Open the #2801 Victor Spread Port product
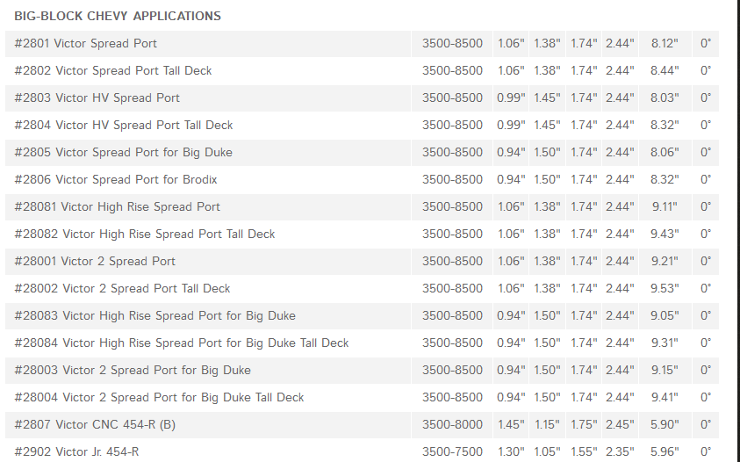 coord(86,43)
